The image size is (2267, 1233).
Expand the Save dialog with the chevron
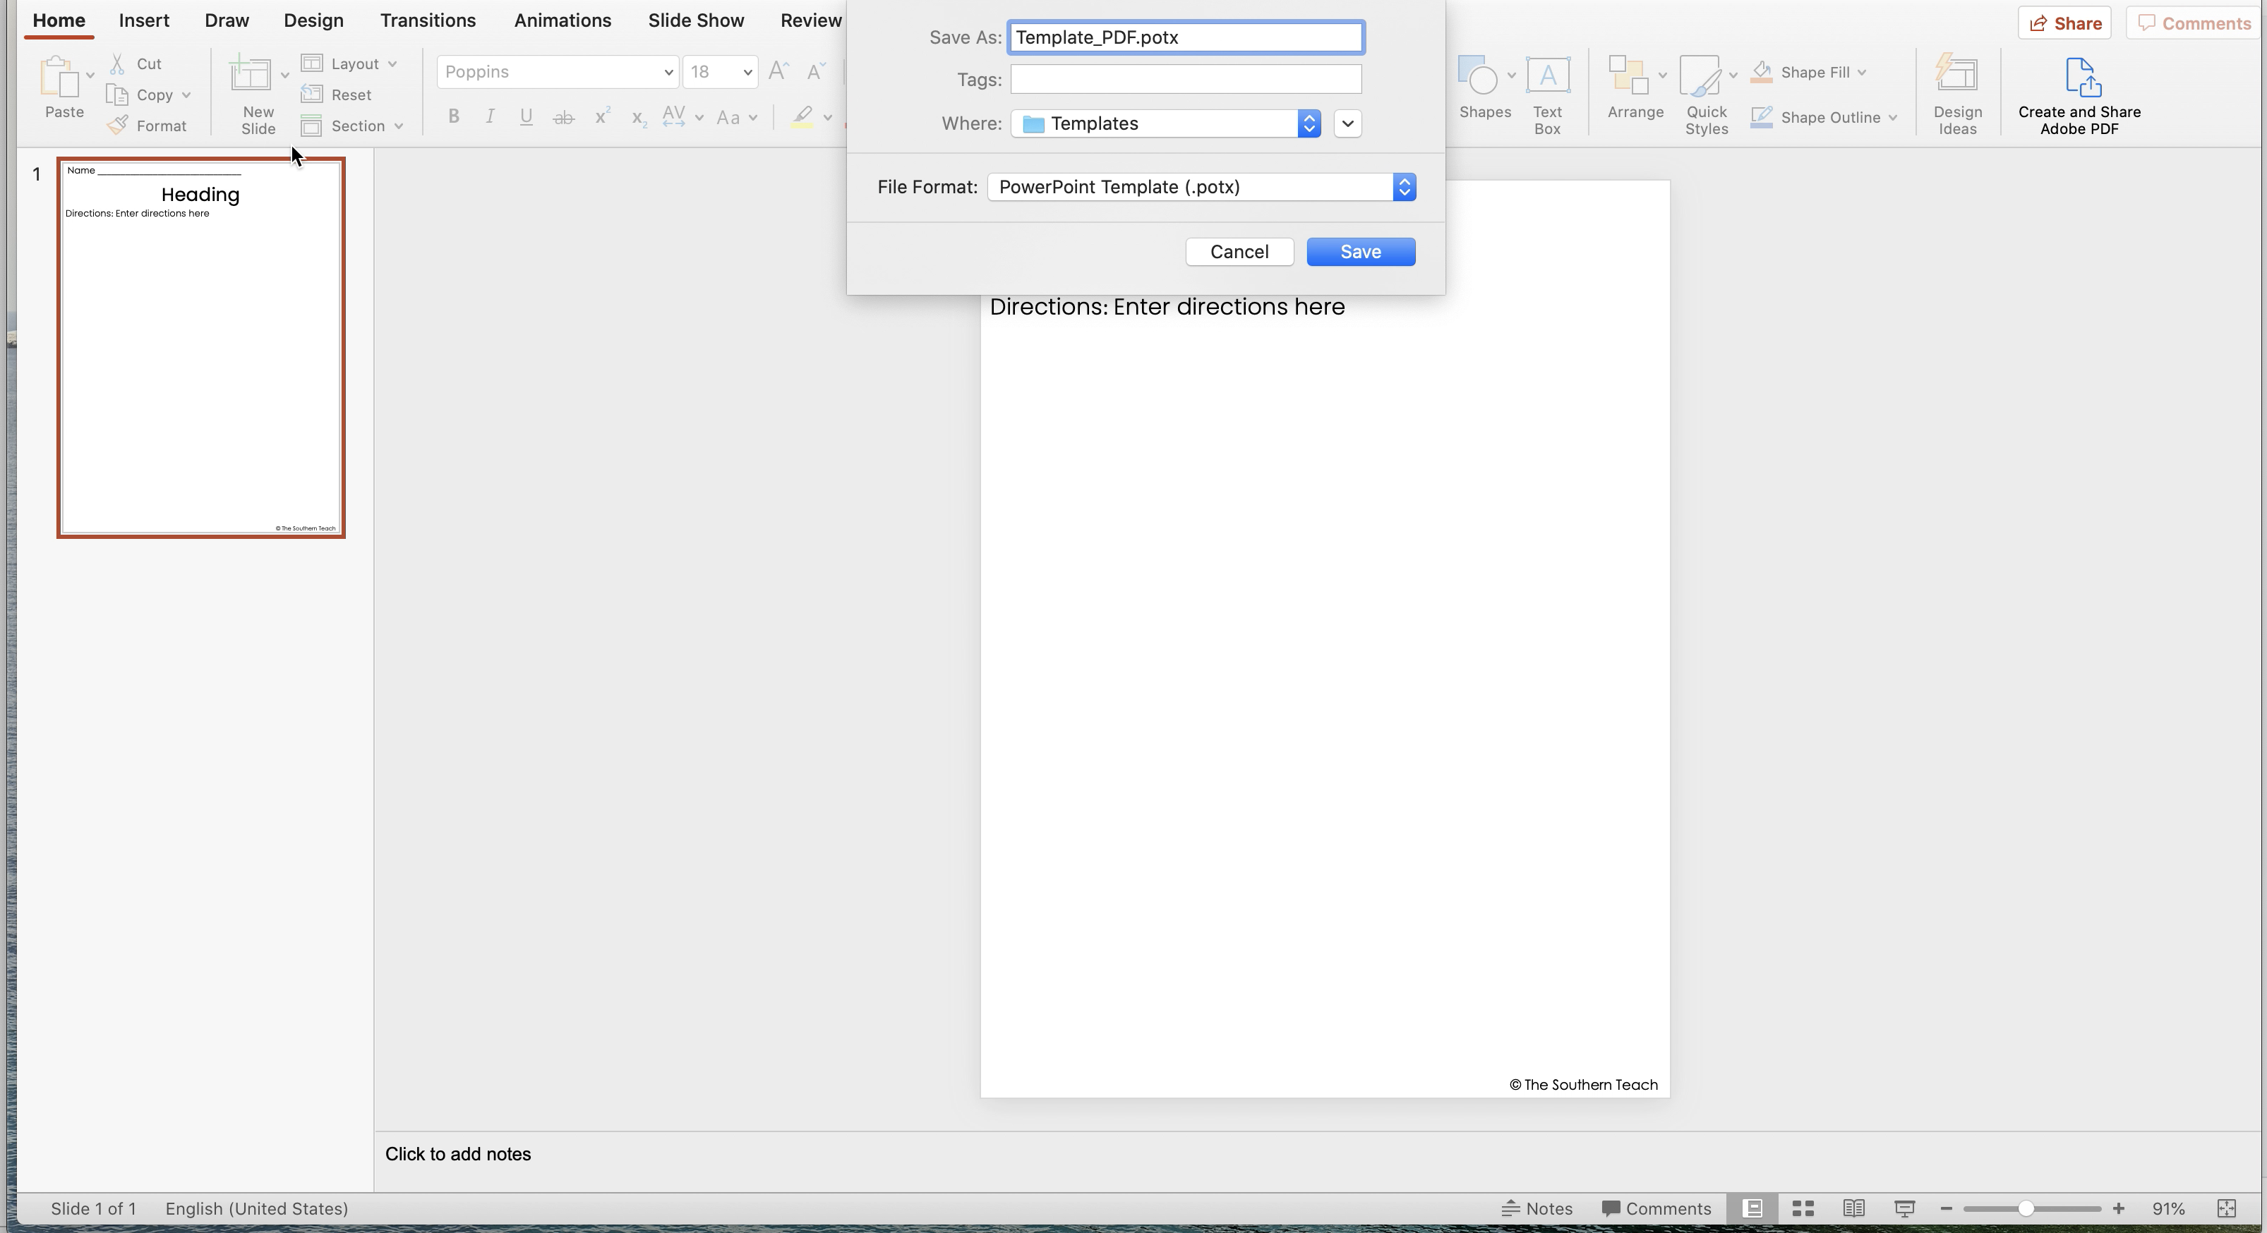tap(1347, 123)
